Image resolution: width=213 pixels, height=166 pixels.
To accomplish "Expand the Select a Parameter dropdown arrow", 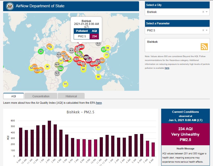I will [x=207, y=31].
